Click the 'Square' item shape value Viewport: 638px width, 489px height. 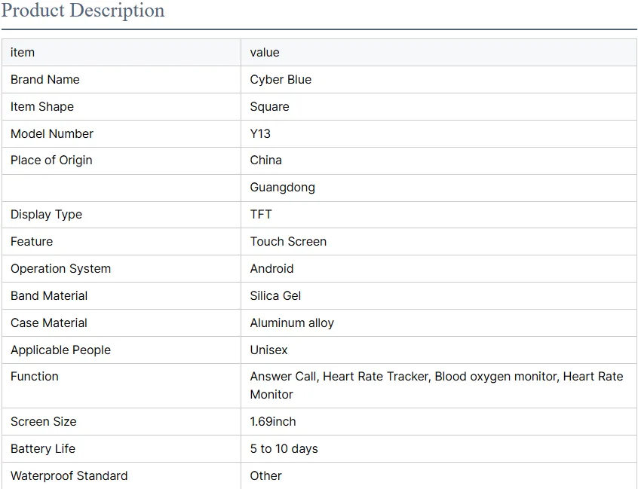tap(269, 107)
